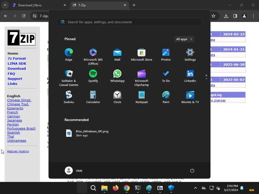Show hidden system tray icons

click(x=196, y=188)
